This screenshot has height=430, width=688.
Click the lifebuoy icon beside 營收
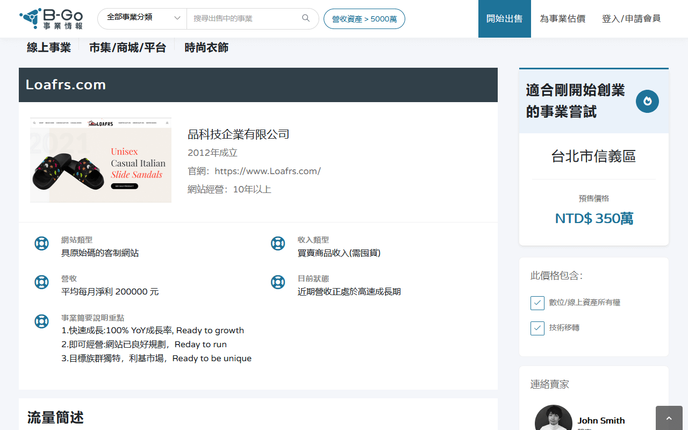(x=41, y=282)
